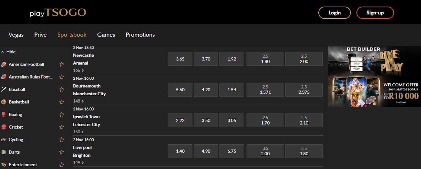Favorite American Football with its star
This screenshot has width=421, height=169.
pos(62,64)
